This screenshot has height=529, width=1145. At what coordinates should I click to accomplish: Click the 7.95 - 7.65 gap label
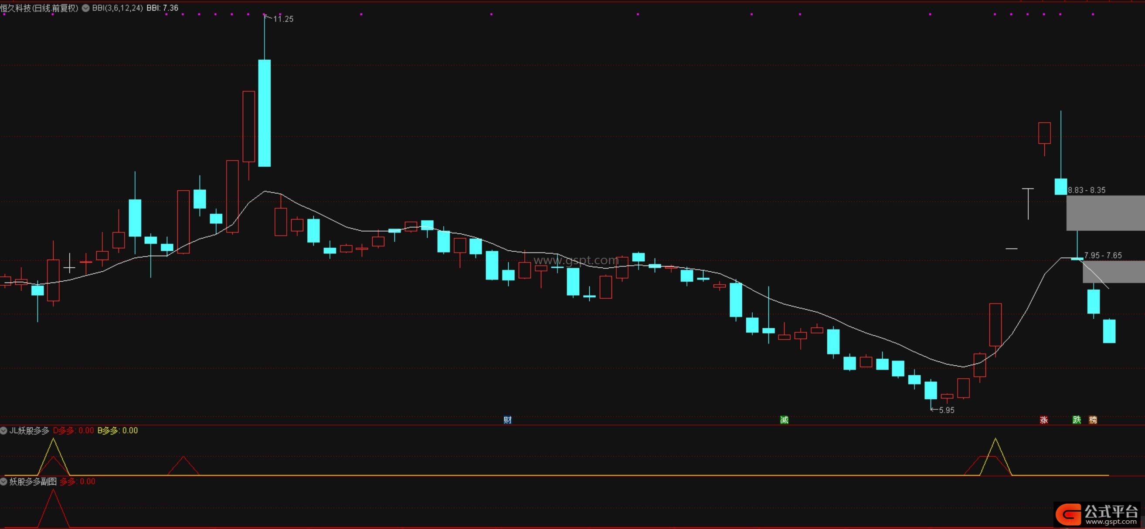click(1103, 256)
